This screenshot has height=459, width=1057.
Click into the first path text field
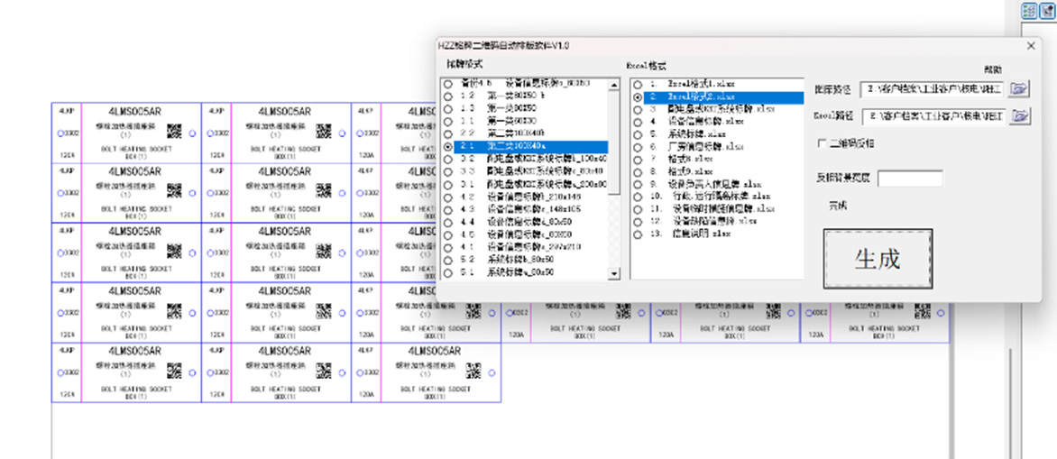(933, 88)
